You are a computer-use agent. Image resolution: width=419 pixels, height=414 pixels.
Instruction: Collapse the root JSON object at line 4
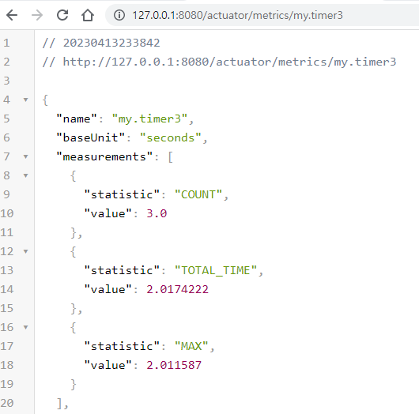point(25,100)
